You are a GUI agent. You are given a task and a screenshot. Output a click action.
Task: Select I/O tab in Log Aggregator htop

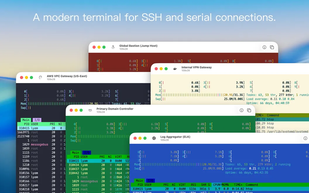click(150, 181)
